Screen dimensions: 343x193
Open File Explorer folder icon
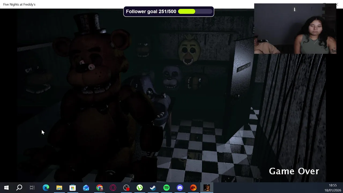tap(59, 188)
